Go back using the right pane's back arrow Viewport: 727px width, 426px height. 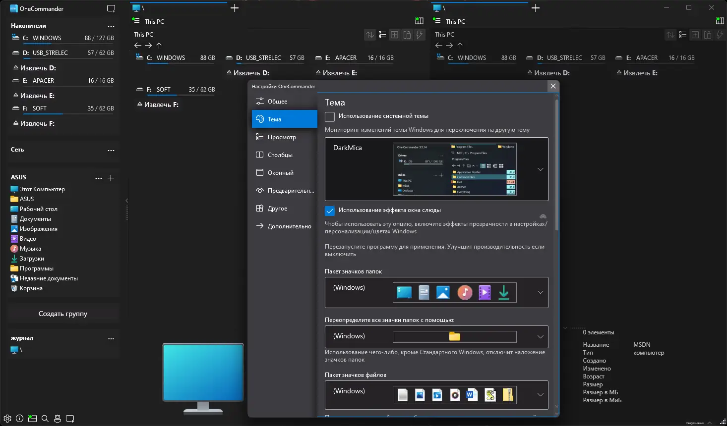pyautogui.click(x=438, y=46)
